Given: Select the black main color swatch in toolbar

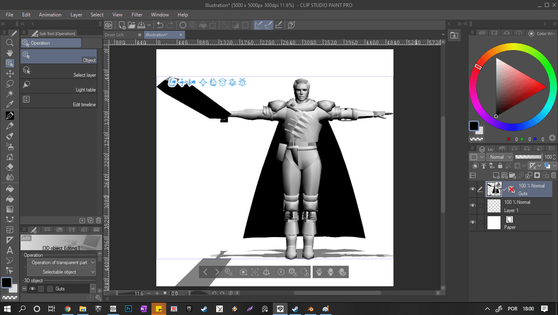Looking at the screenshot, I should point(6,282).
